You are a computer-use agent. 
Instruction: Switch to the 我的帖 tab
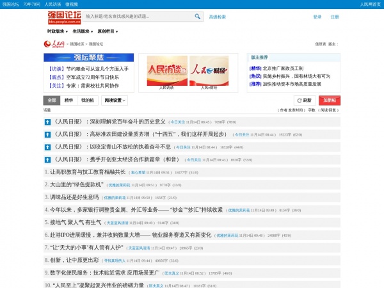tap(88, 100)
